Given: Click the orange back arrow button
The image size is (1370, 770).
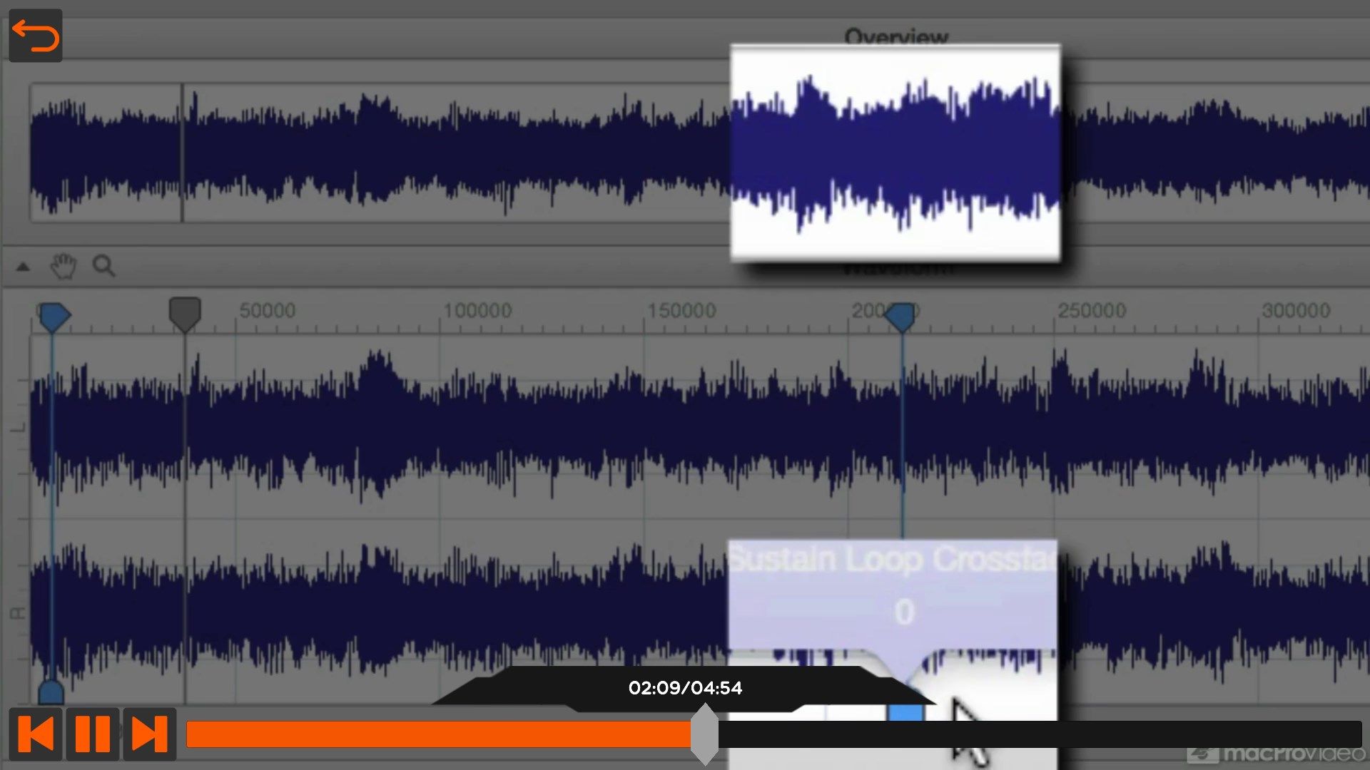Looking at the screenshot, I should pyautogui.click(x=36, y=36).
